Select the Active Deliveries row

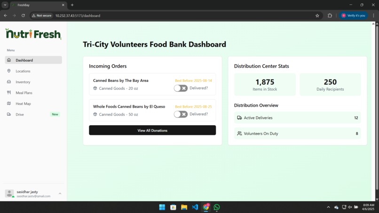tap(297, 118)
